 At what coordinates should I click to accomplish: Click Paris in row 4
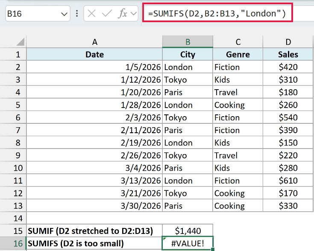(188, 92)
